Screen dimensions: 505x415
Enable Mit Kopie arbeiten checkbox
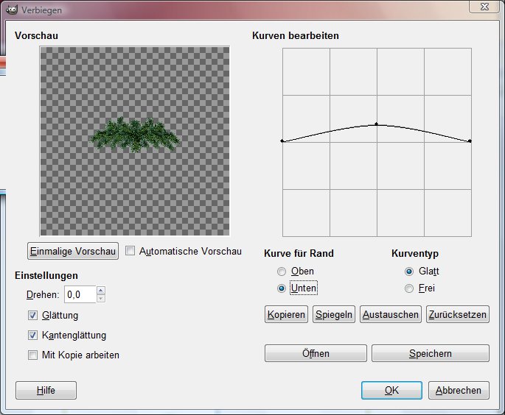pos(32,355)
